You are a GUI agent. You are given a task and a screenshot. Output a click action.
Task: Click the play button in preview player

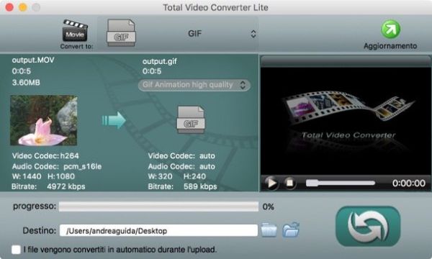271,183
